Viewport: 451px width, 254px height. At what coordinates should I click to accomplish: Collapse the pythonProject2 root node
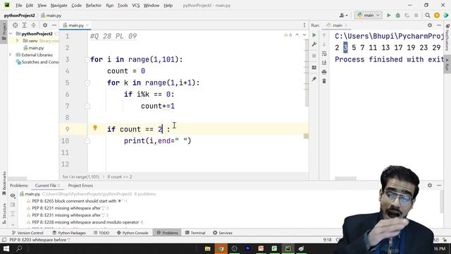point(11,34)
